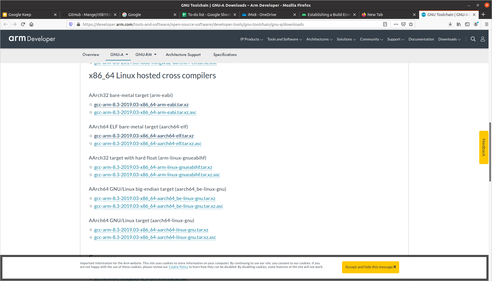Open the Cookie Policy link
This screenshot has height=281, width=492.
point(178,267)
